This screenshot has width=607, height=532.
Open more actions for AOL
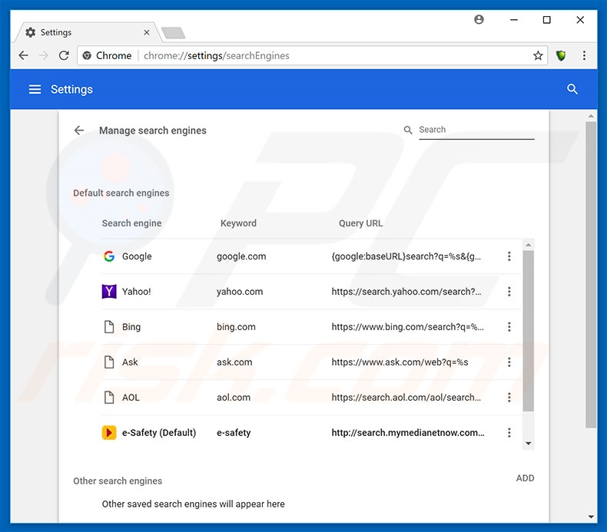[509, 398]
